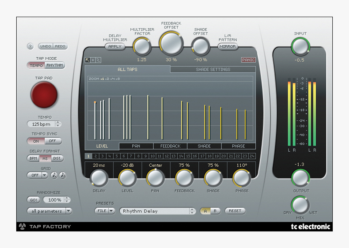This screenshot has height=248, width=349.
Task: Open help with the question mark icon
Action: click(x=30, y=46)
